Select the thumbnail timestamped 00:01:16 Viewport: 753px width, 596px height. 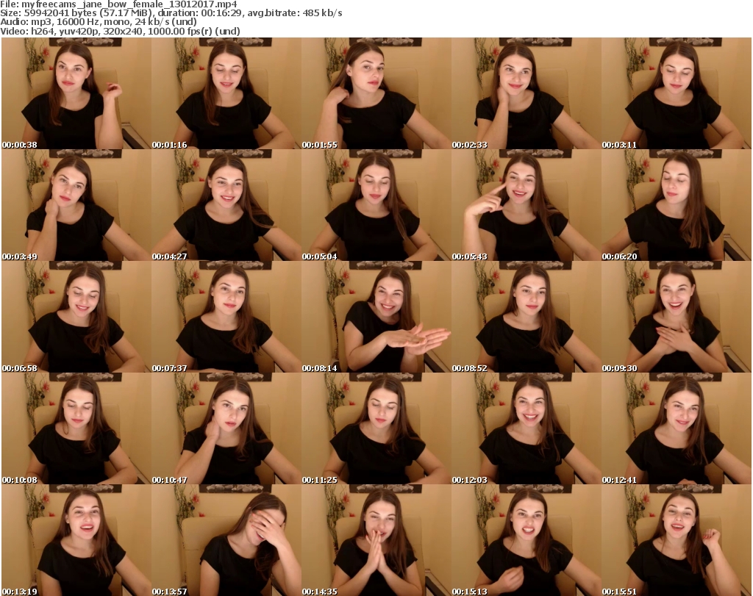[x=226, y=93]
